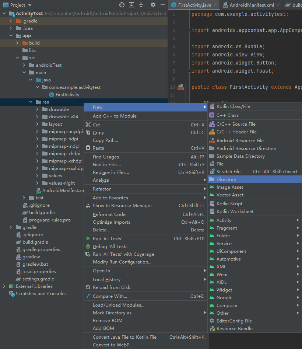
Task: Click the Resource Bundle icon
Action: (212, 328)
